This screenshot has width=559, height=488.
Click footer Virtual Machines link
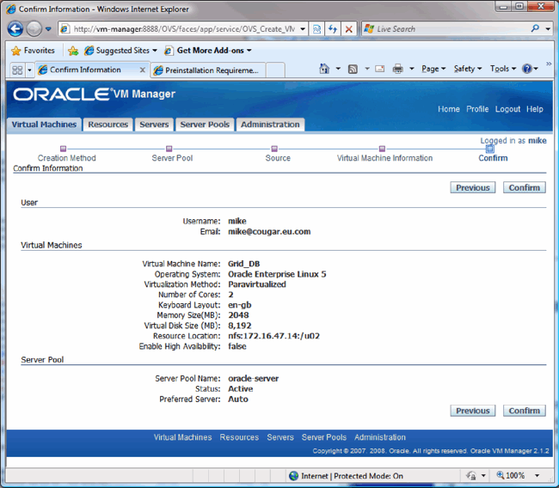click(x=182, y=437)
